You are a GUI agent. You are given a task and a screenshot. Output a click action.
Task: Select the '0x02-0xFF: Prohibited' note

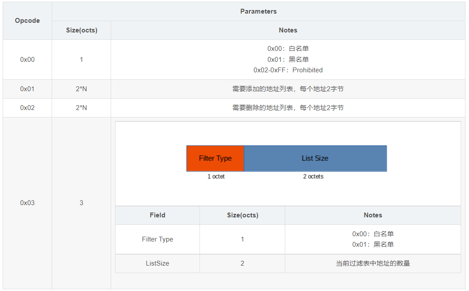(288, 70)
